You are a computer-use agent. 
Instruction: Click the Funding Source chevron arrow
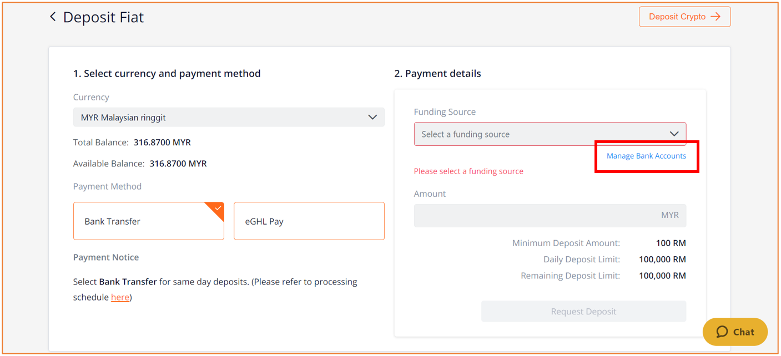pos(674,134)
